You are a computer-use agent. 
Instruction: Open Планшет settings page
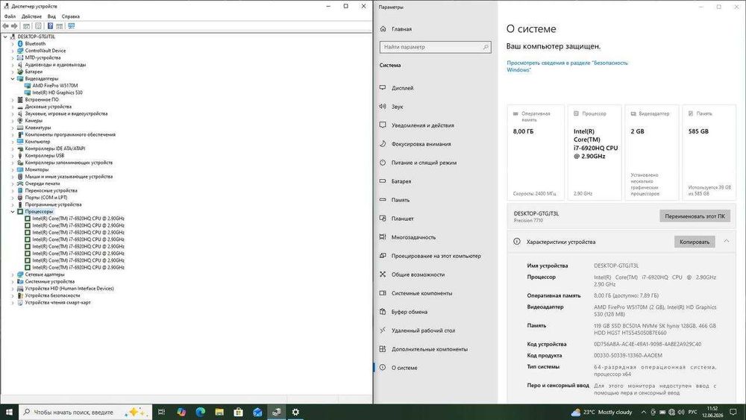click(x=403, y=219)
